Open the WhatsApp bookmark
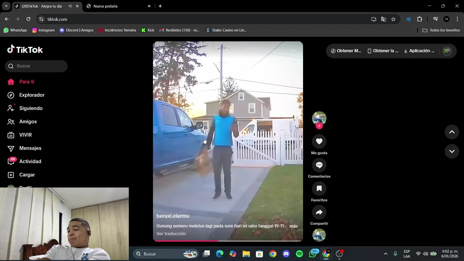The height and width of the screenshot is (261, 464). click(15, 30)
